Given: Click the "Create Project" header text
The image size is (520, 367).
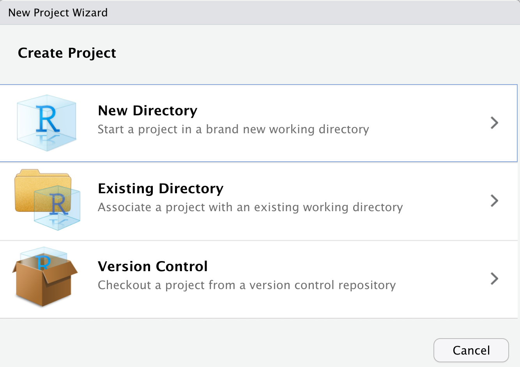Looking at the screenshot, I should tap(67, 53).
